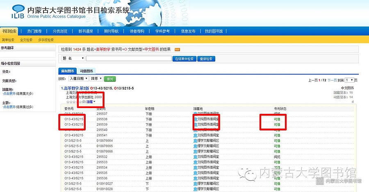Click the search keyword input field
This screenshot has width=369, height=192.
coord(129,59)
